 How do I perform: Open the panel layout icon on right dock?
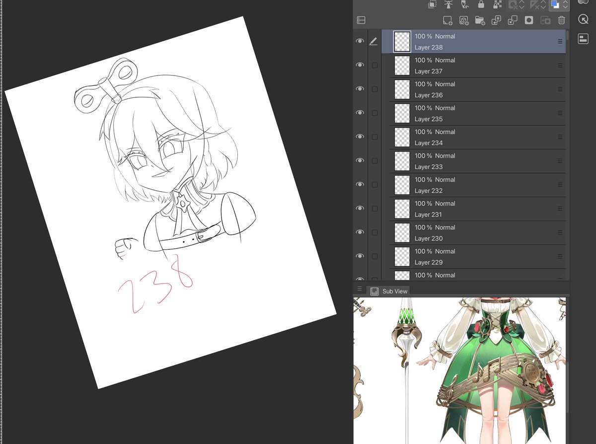(583, 39)
